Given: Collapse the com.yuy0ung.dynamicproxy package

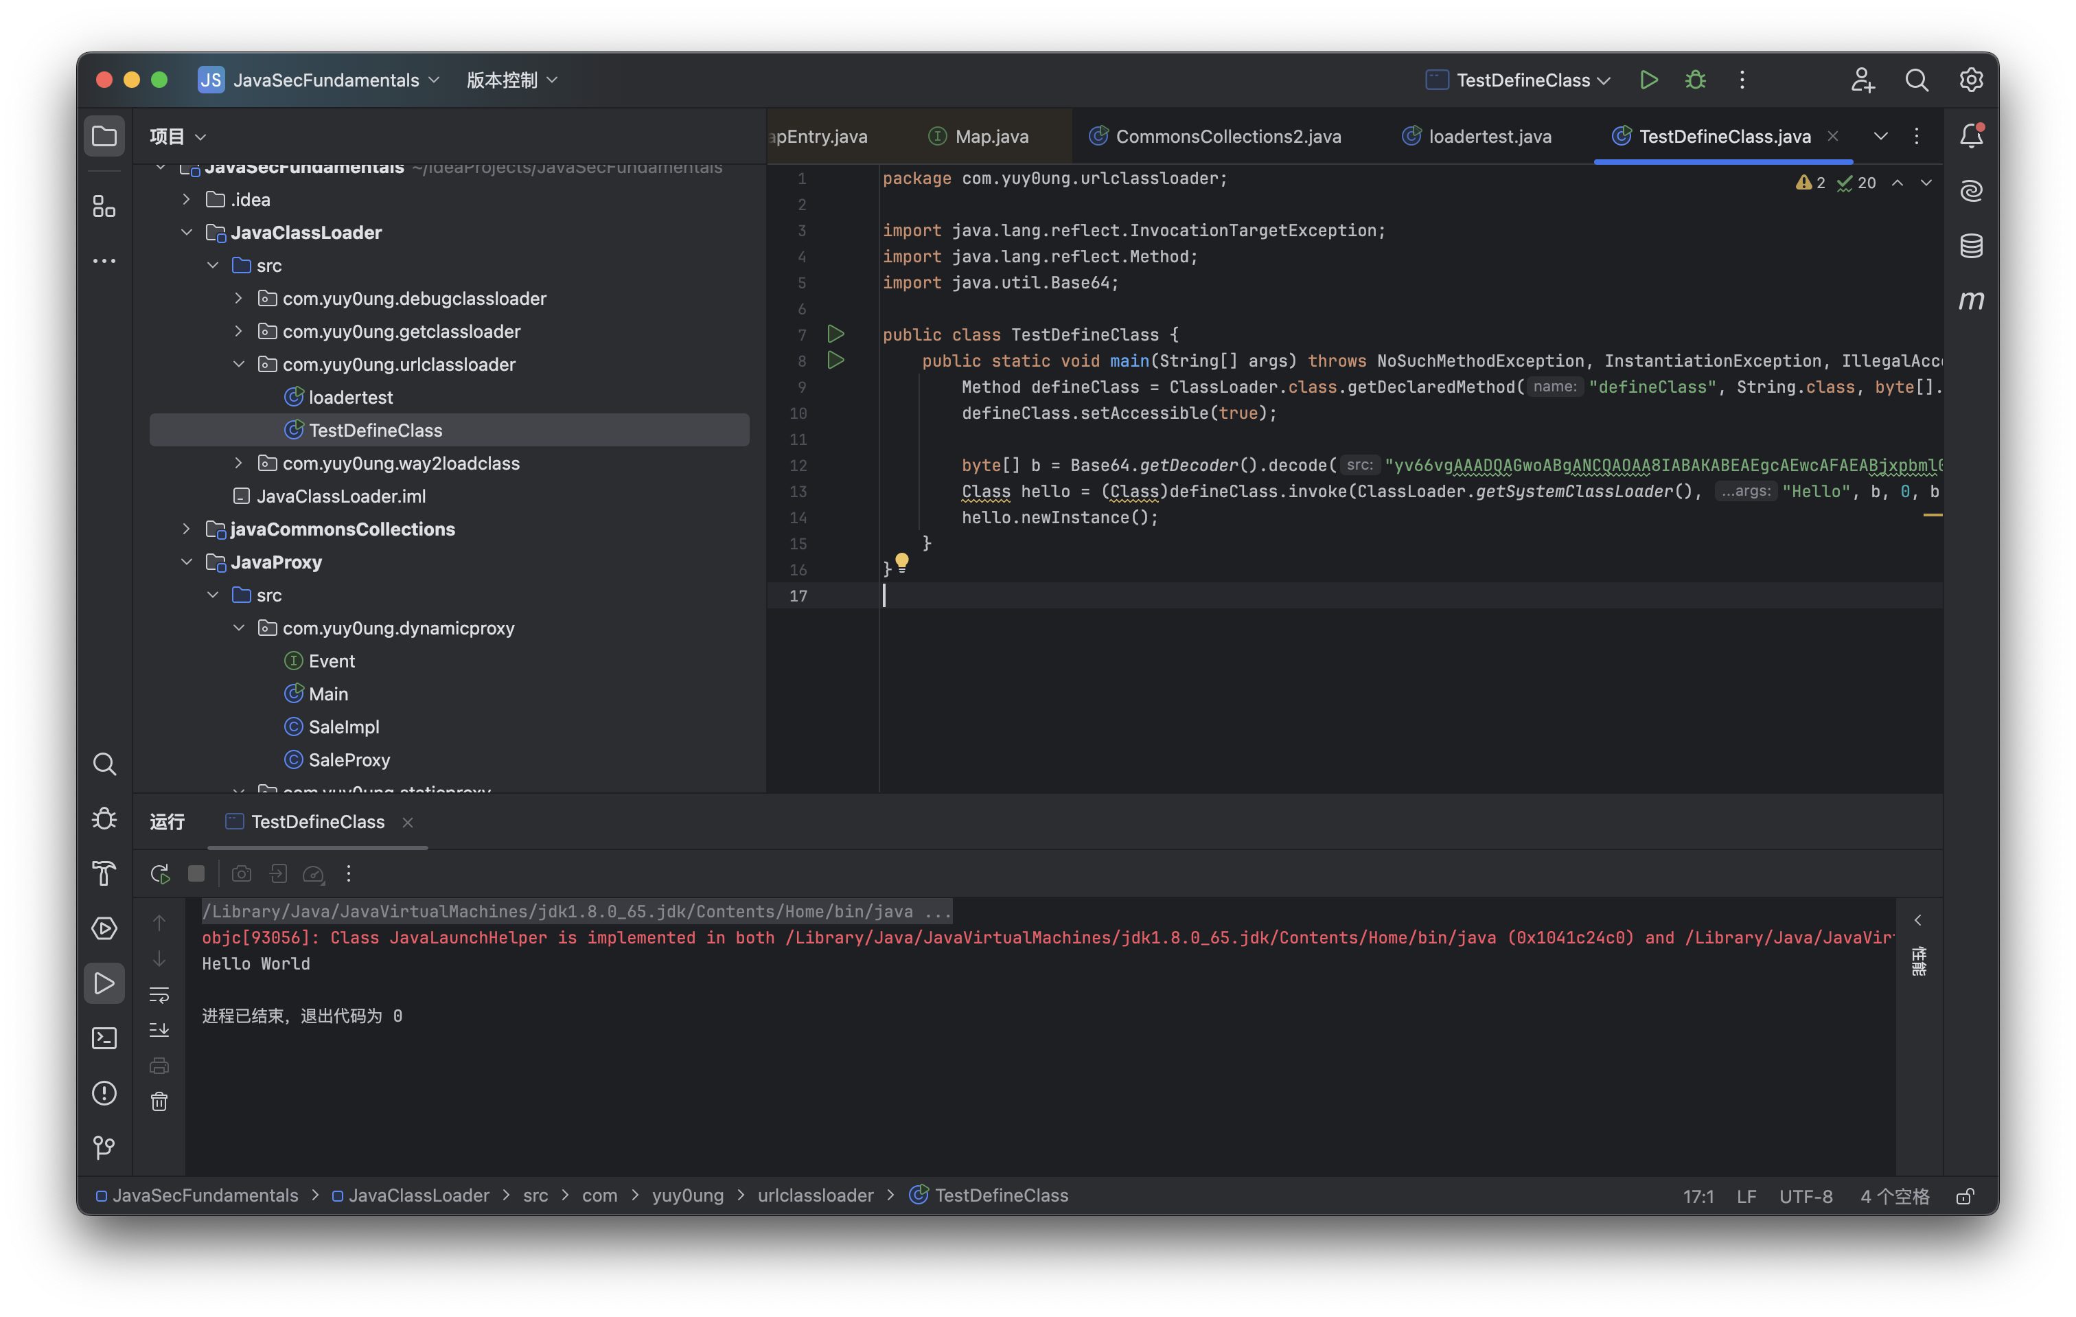Looking at the screenshot, I should [x=239, y=628].
